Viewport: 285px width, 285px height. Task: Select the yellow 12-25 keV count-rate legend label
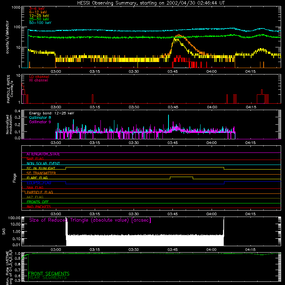[39, 16]
